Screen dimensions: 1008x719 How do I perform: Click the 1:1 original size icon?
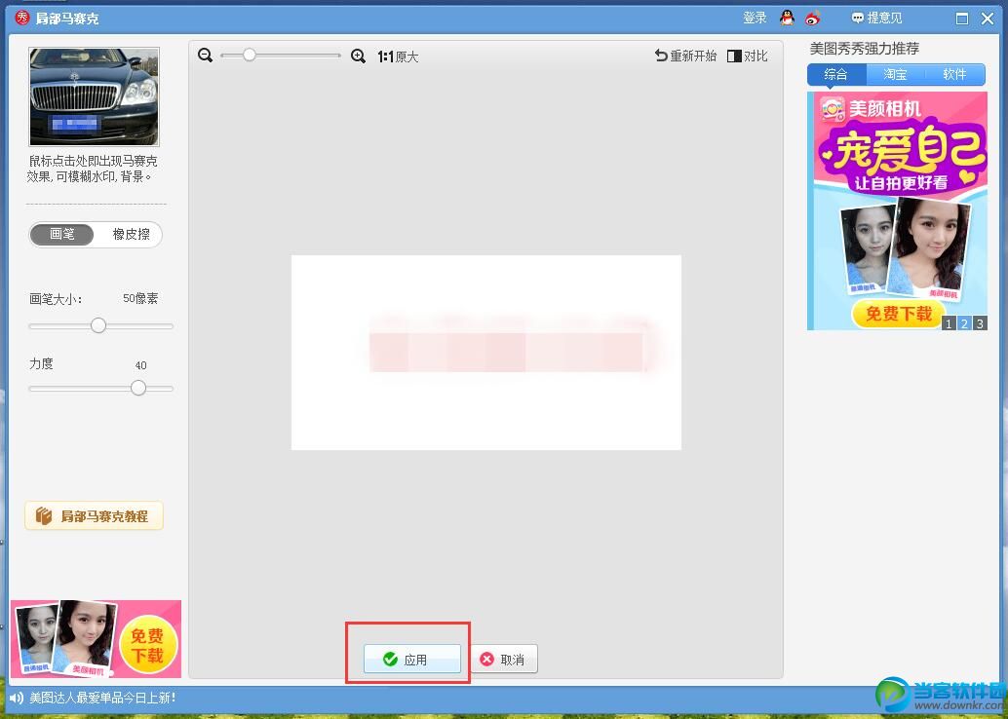click(x=385, y=57)
